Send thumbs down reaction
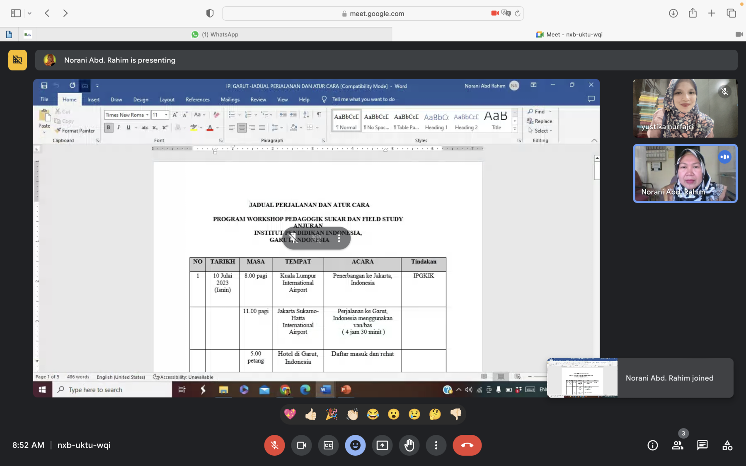The width and height of the screenshot is (746, 466). coord(456,414)
